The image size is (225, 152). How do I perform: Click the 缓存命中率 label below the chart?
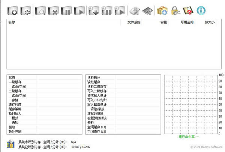189,137
